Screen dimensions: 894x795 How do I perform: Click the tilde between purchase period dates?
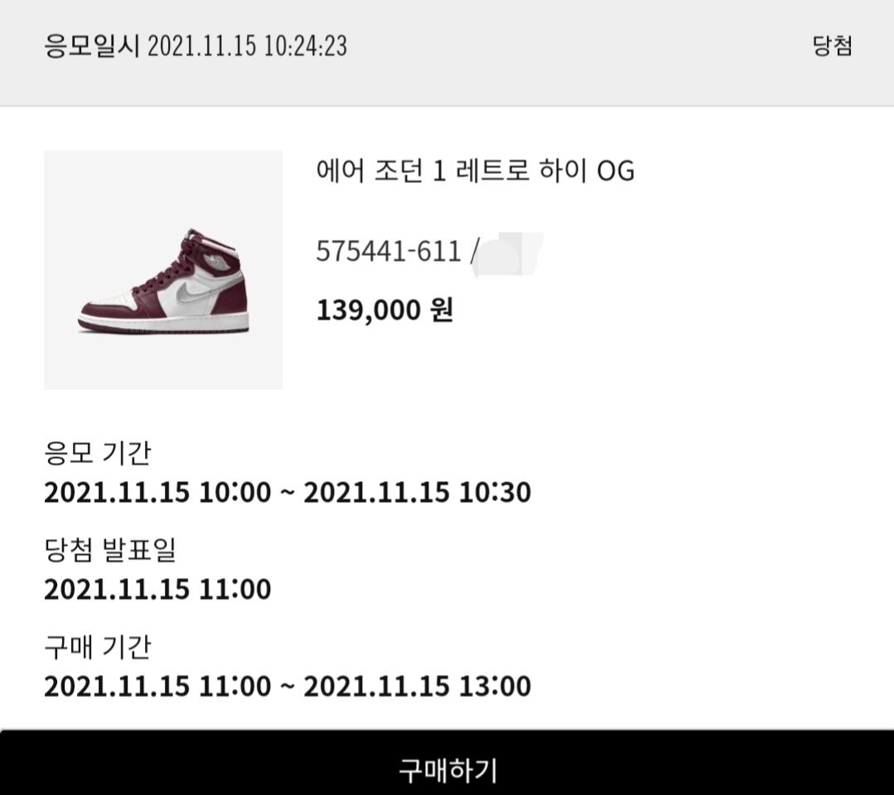[x=288, y=687]
